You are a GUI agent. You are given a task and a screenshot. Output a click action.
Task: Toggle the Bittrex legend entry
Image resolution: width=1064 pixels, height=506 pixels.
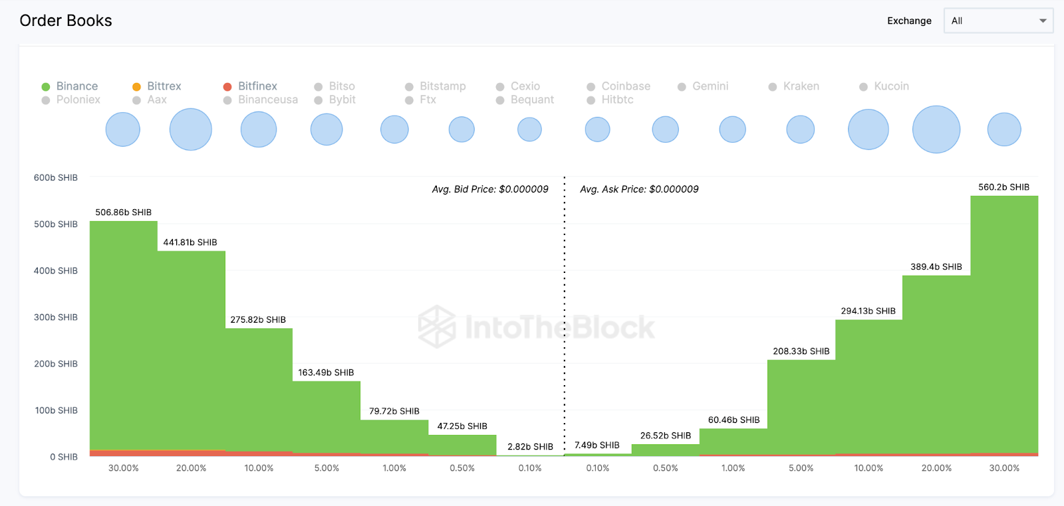click(x=164, y=86)
